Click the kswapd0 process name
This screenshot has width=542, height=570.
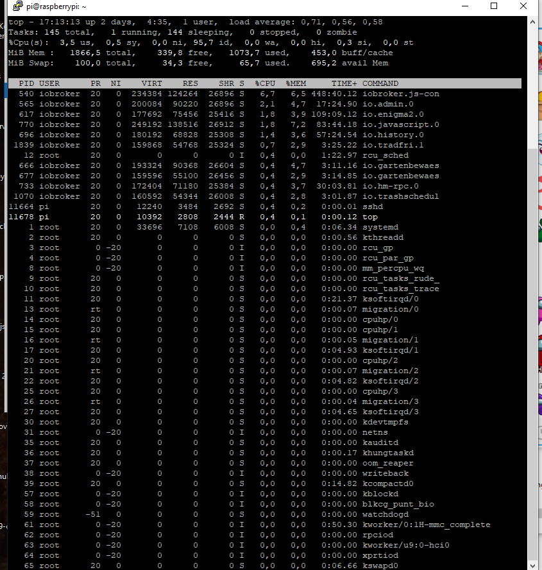point(380,566)
